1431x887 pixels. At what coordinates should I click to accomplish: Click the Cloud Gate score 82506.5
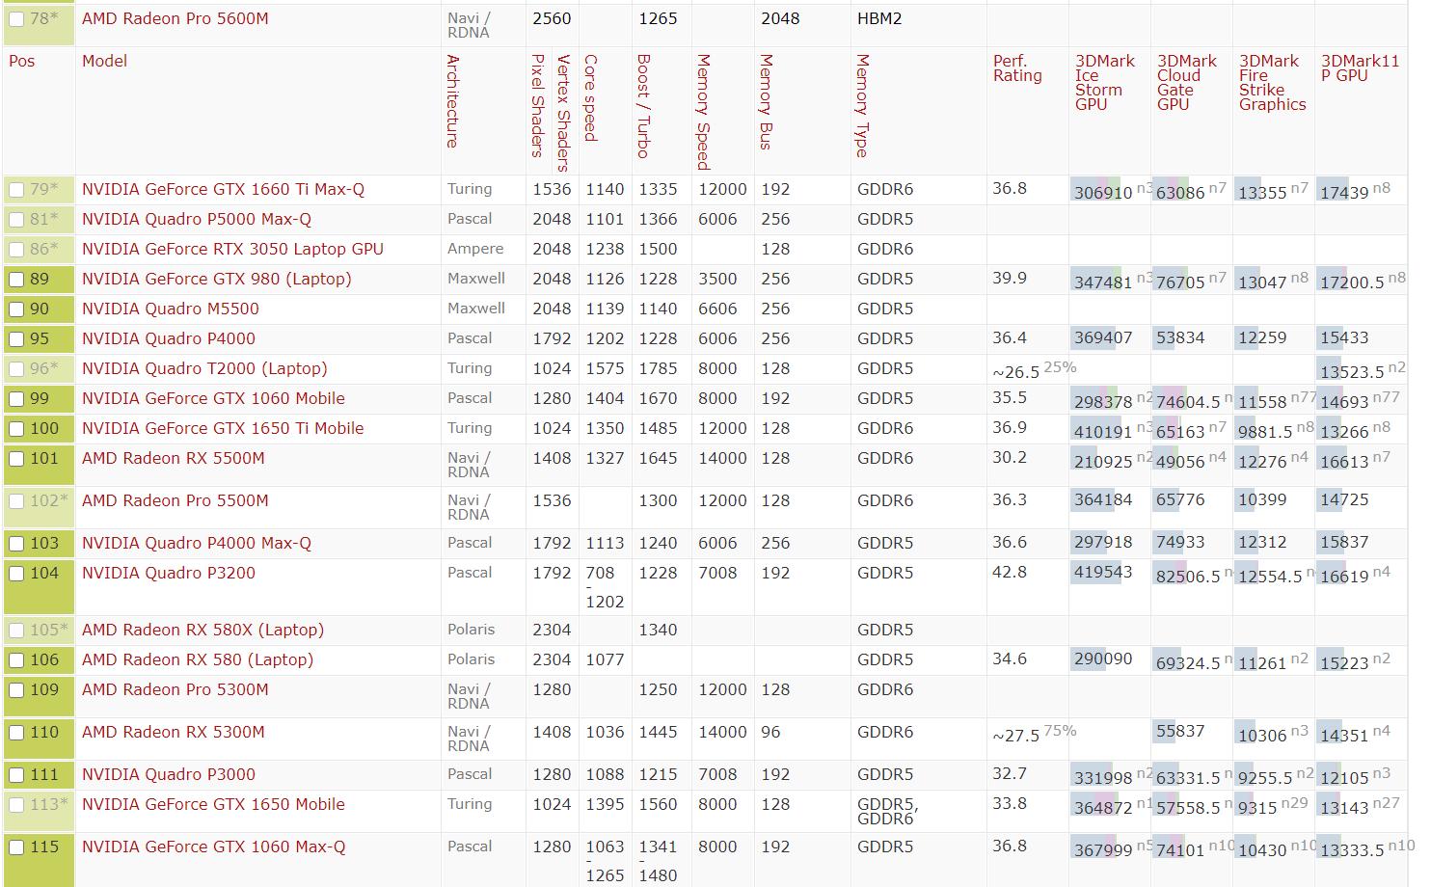1189,577
